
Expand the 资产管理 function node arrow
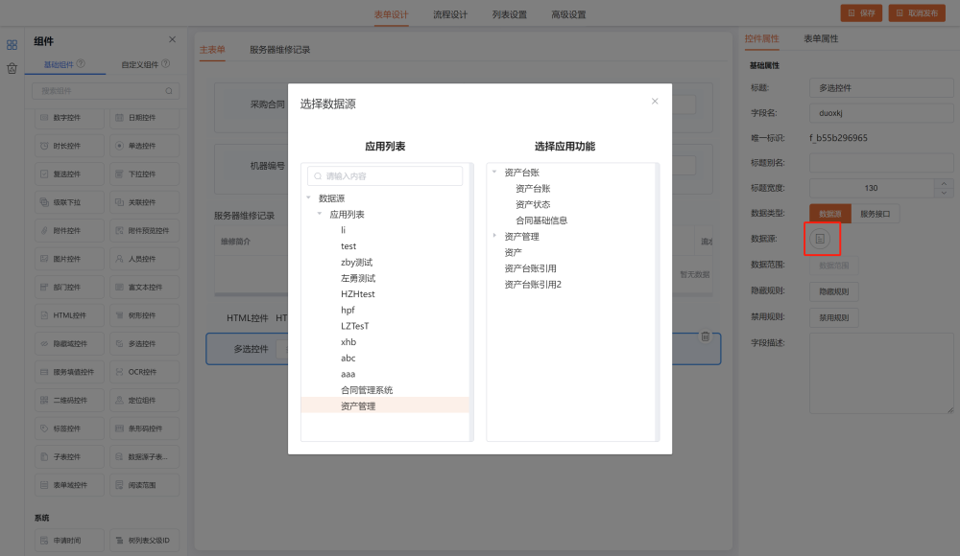[x=495, y=236]
